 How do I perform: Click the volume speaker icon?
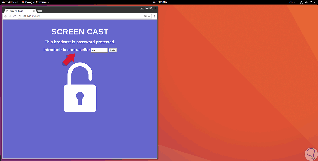coord(306,2)
